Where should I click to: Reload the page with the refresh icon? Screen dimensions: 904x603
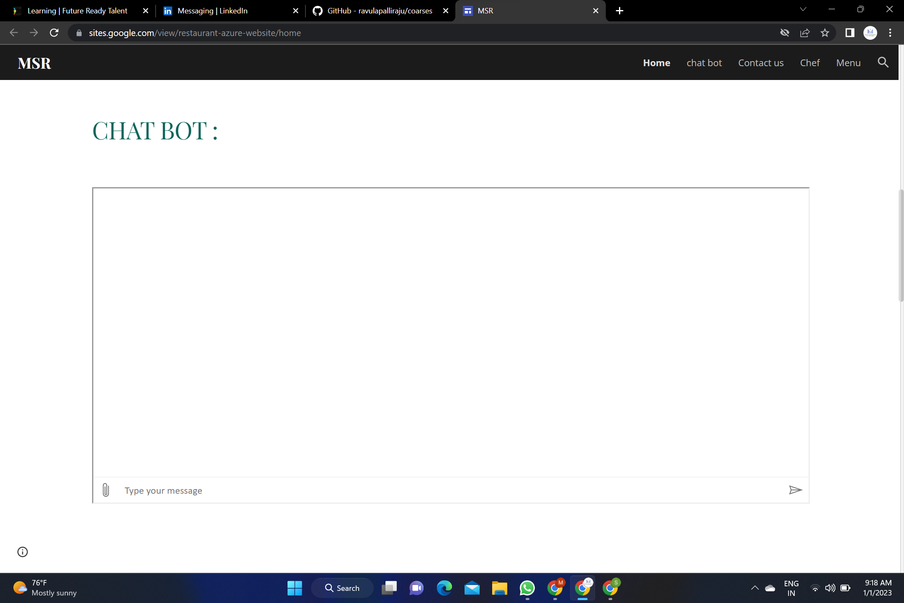(54, 33)
